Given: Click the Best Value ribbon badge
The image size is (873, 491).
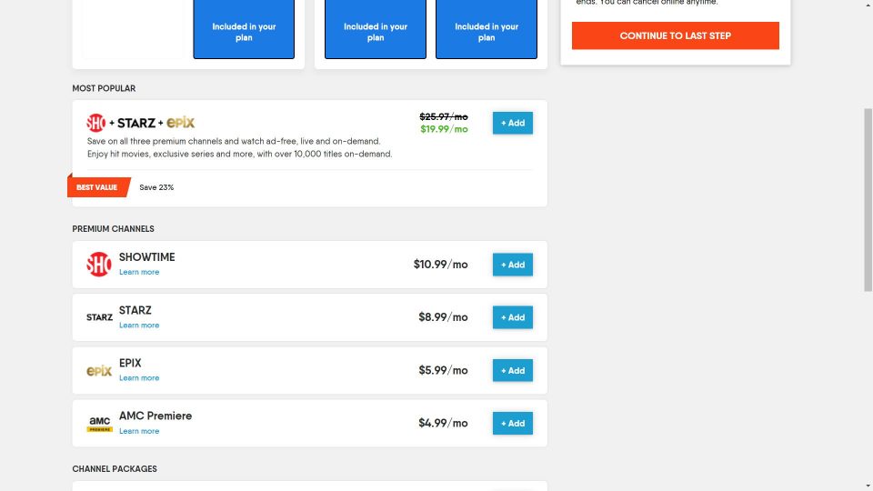Looking at the screenshot, I should click(x=97, y=187).
